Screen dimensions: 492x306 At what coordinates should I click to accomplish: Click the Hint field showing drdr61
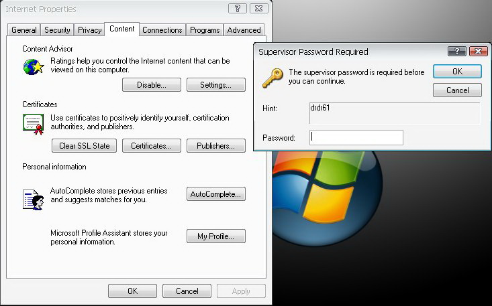click(x=395, y=113)
